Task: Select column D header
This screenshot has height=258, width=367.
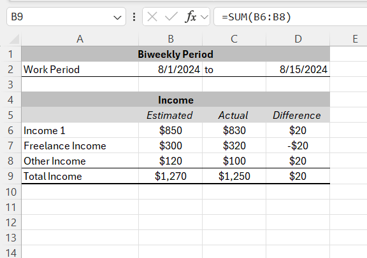Action: [298, 39]
